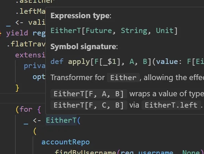Click the EitherT[F, C, B] inline code
The width and height of the screenshot is (204, 154).
click(89, 105)
